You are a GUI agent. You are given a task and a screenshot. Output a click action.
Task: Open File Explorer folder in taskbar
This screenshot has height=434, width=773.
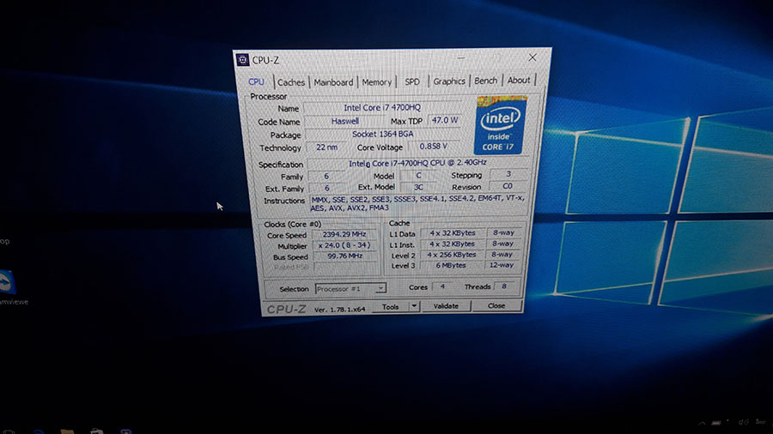(68, 431)
